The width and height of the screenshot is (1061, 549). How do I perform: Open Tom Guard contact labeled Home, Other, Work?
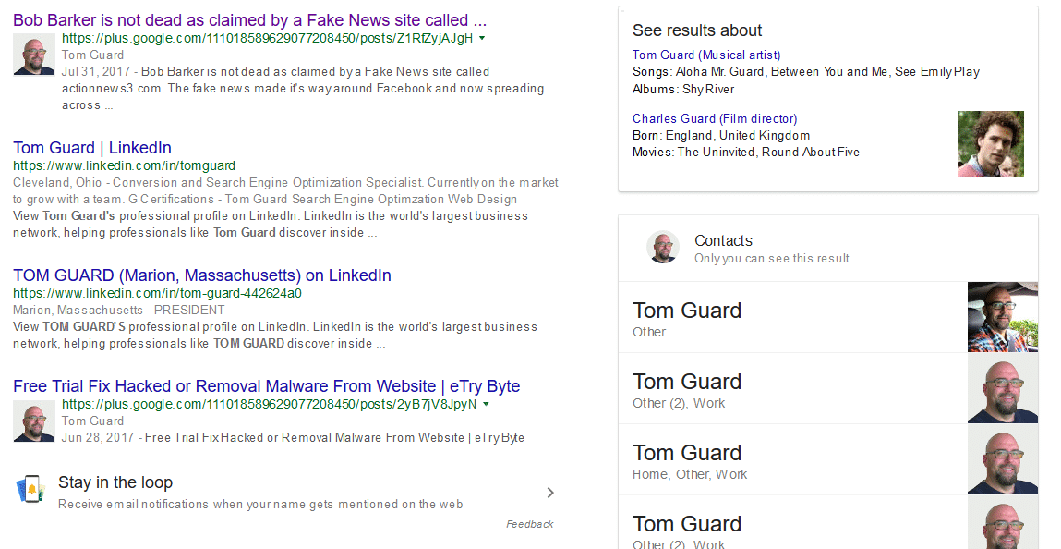(828, 459)
